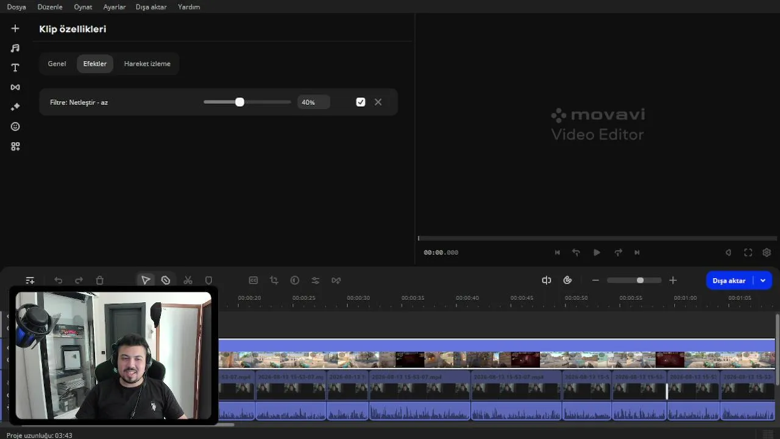This screenshot has width=780, height=439.
Task: Open the Ayarlar menu
Action: coord(115,7)
